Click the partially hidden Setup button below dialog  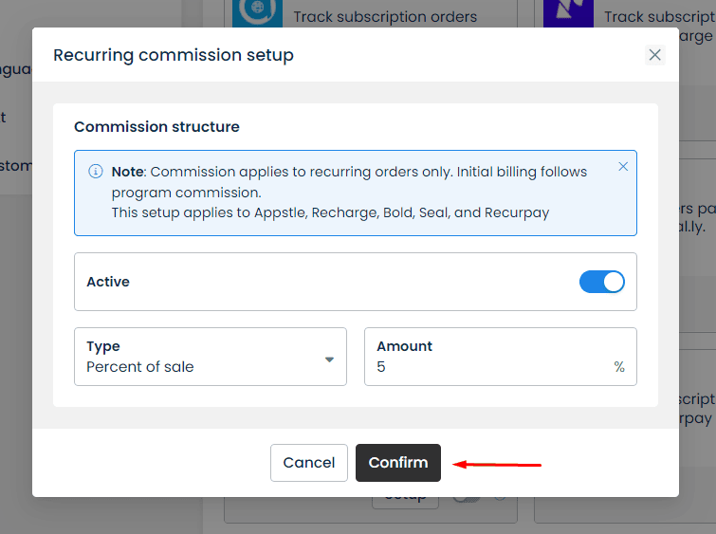[406, 503]
